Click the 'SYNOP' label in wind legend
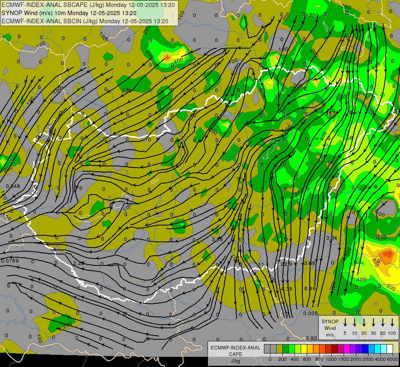The height and width of the screenshot is (367, 400). 330,321
